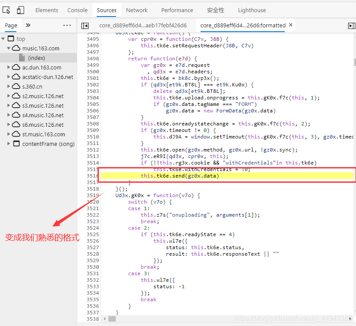Expand the s3.music.126.net node
This screenshot has width=356, height=326.
(9, 105)
